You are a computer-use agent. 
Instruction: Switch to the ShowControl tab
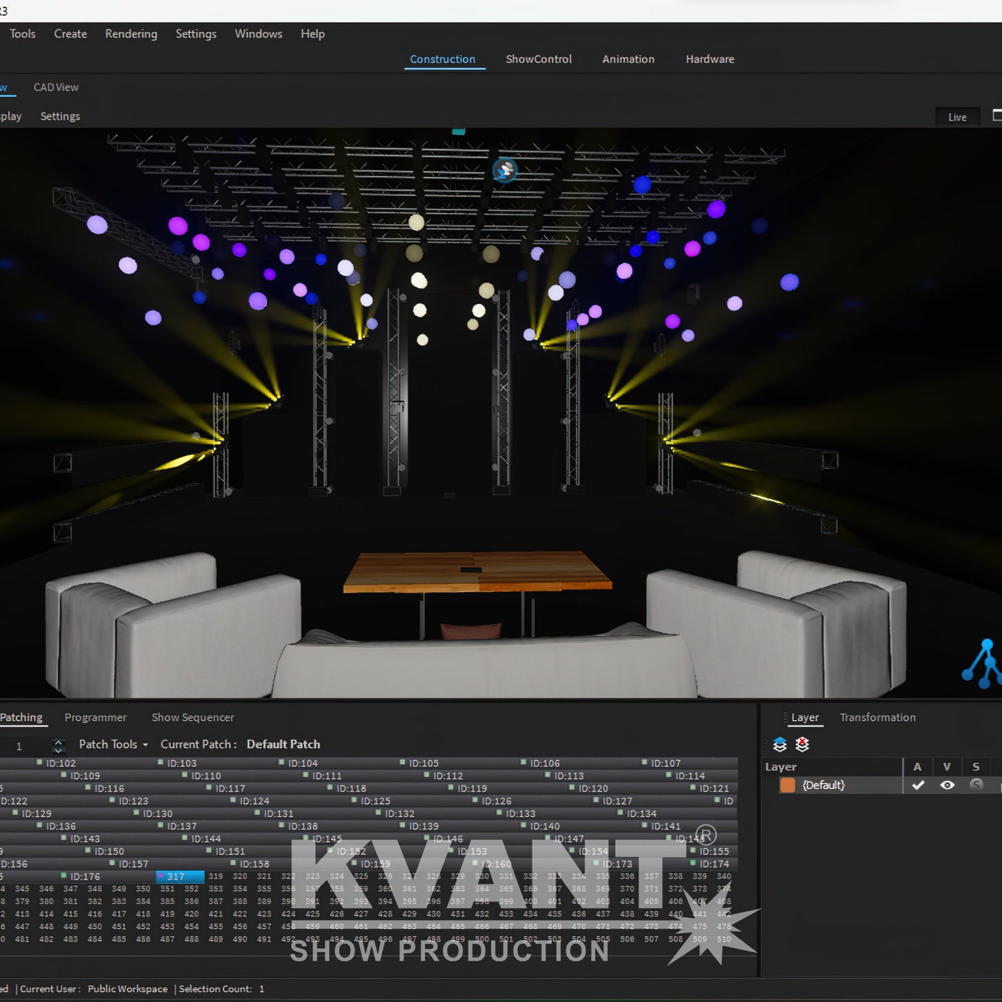click(538, 59)
